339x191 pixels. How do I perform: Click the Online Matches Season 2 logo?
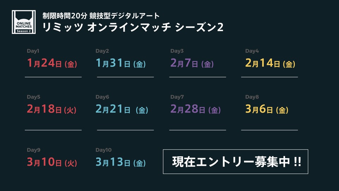tap(24, 22)
